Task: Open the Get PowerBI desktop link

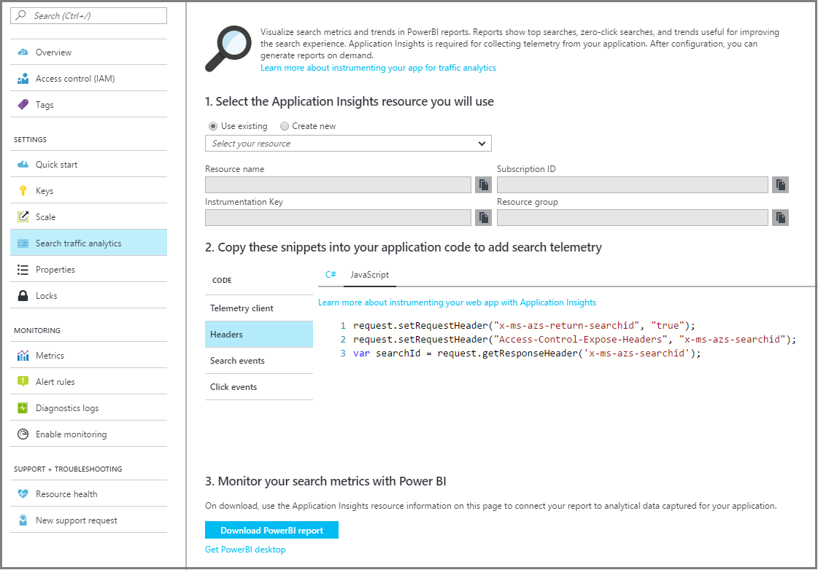Action: point(245,550)
